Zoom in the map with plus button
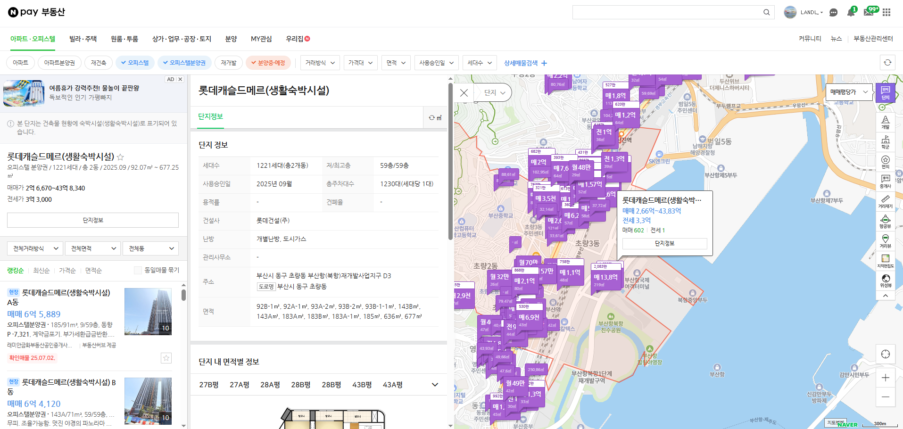This screenshot has height=429, width=903. [886, 378]
